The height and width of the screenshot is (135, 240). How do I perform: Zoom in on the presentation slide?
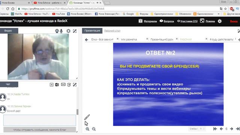tap(87, 129)
